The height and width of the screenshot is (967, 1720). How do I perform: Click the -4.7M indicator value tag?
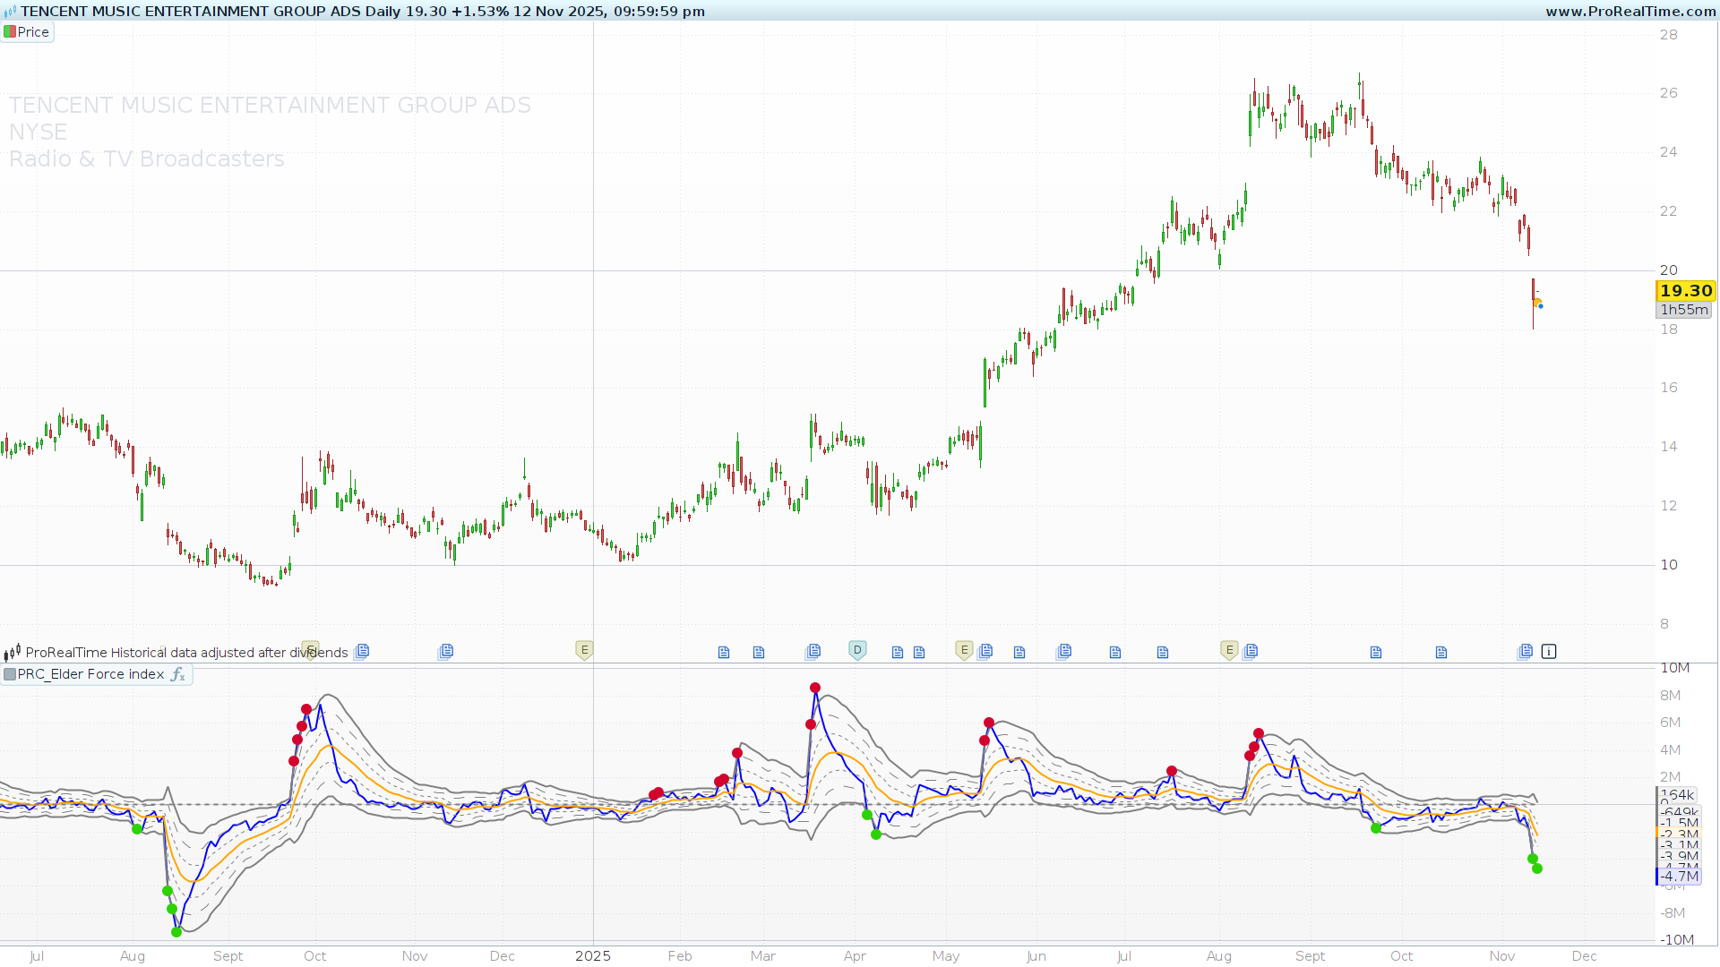tap(1680, 877)
